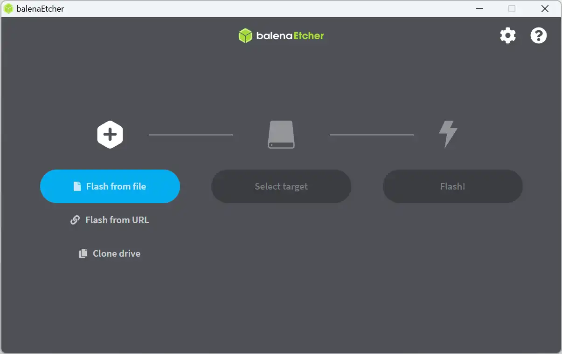
Task: Open Flash from URL
Action: 117,220
